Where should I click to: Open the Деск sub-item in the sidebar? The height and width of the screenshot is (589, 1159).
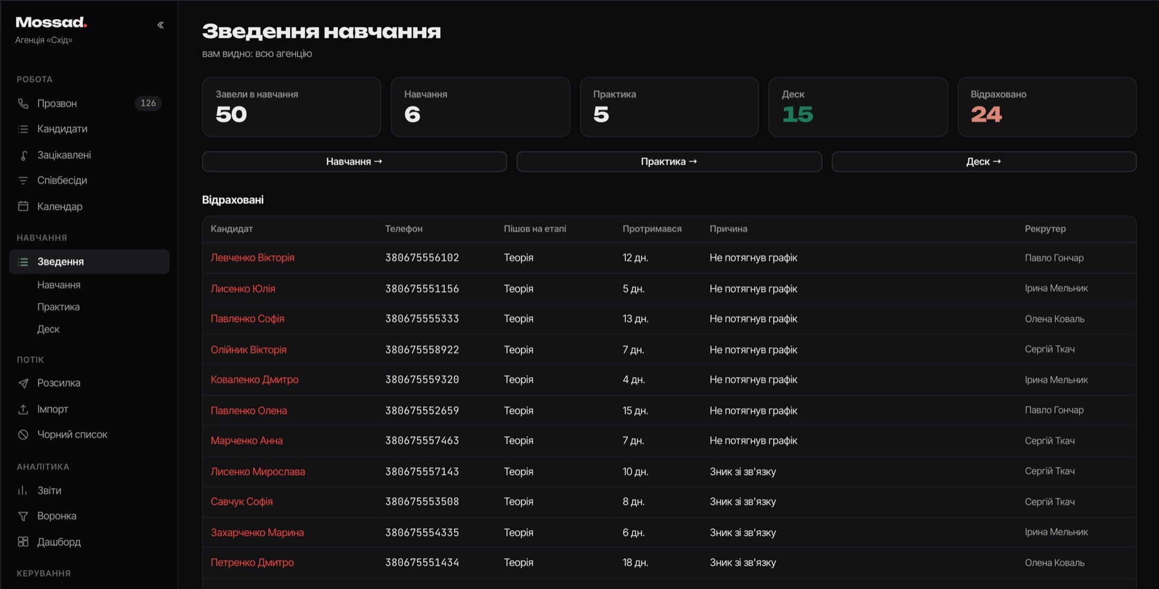[x=48, y=329]
